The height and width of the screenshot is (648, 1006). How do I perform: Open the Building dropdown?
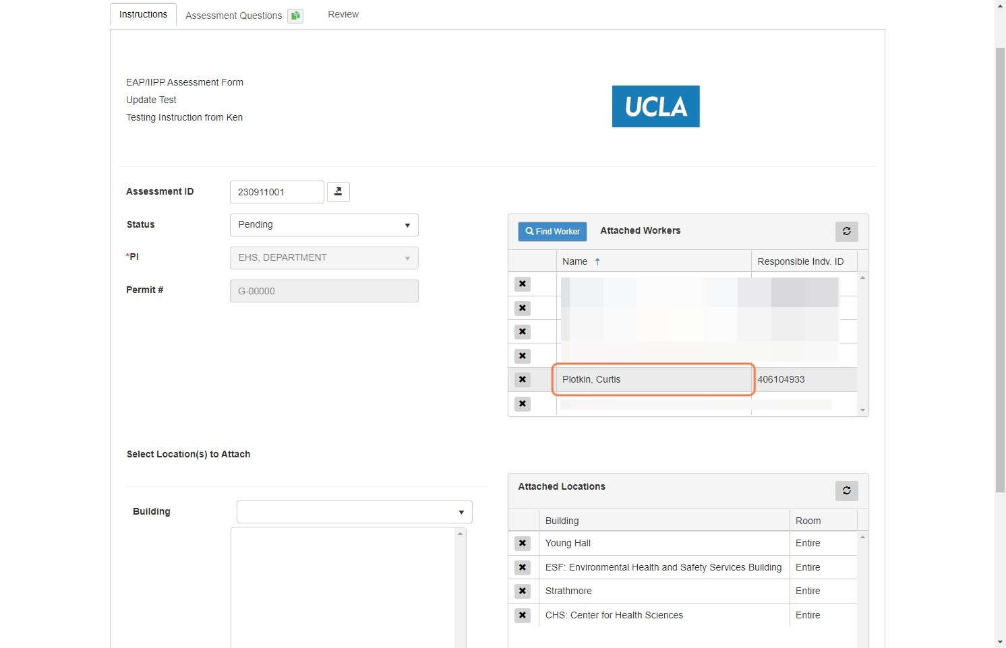point(355,512)
